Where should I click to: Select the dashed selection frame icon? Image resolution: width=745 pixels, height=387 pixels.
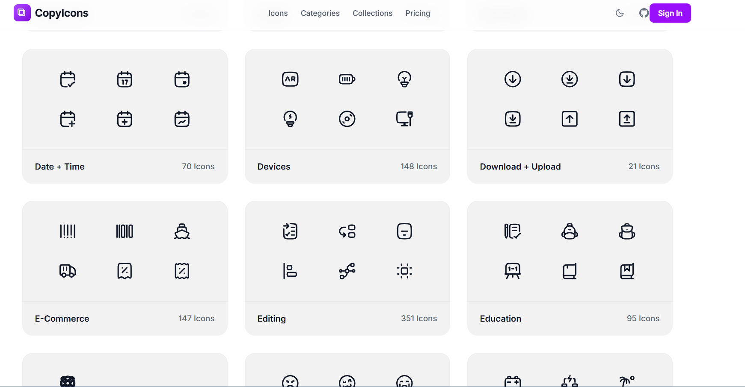pos(404,271)
